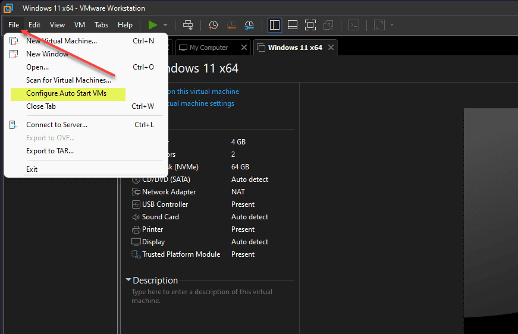Select Connect to Server... entry
Viewport: 518px width, 334px height.
pos(86,125)
